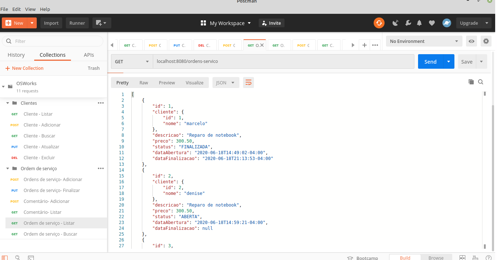Open the notifications bell
This screenshot has height=260, width=497.
point(420,23)
